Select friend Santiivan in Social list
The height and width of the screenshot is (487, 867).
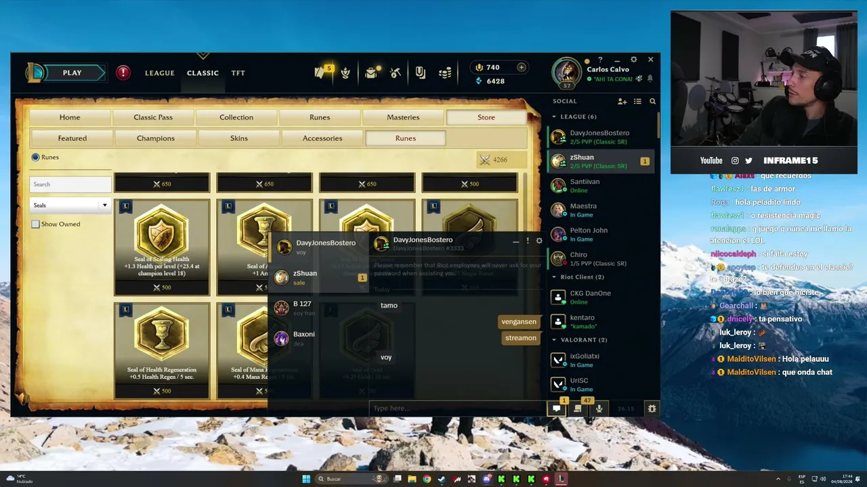tap(601, 185)
